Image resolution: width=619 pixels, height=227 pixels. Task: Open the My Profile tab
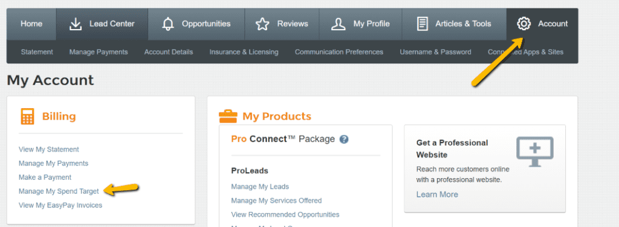(360, 24)
